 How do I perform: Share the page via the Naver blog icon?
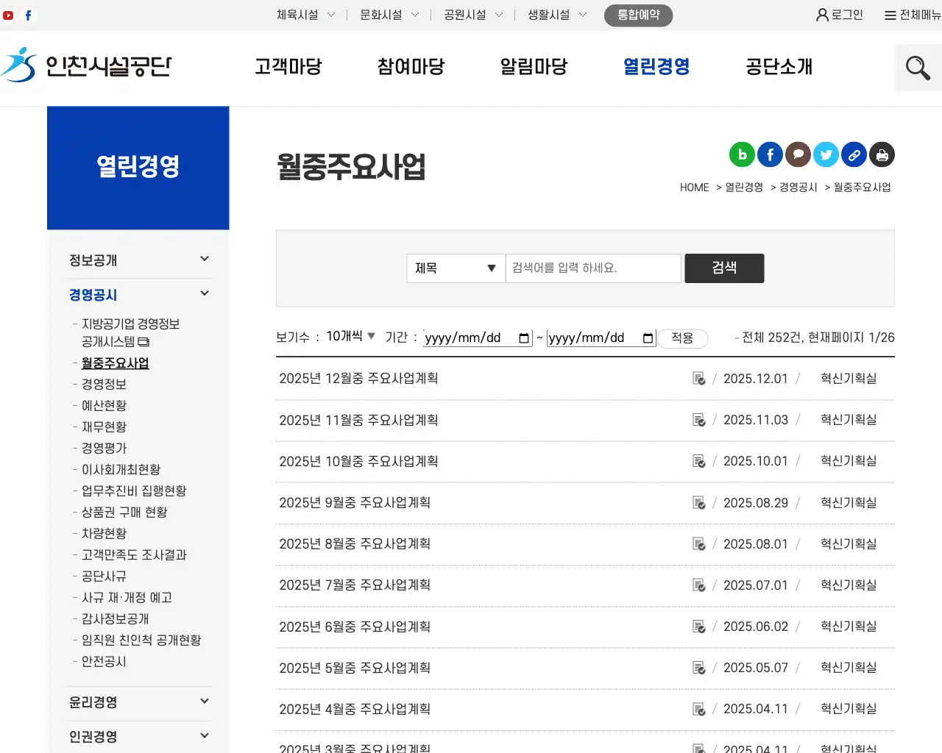(x=742, y=154)
